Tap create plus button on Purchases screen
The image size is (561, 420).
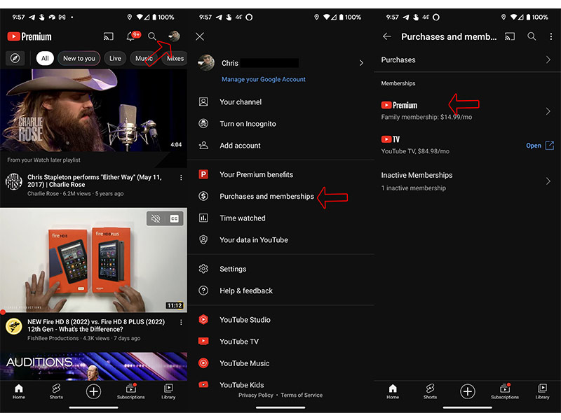click(467, 391)
